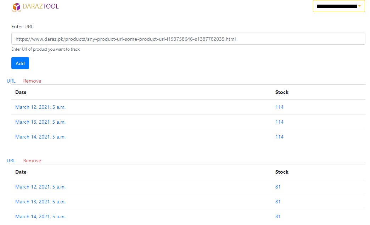Open the URL link above the second table

coord(11,161)
